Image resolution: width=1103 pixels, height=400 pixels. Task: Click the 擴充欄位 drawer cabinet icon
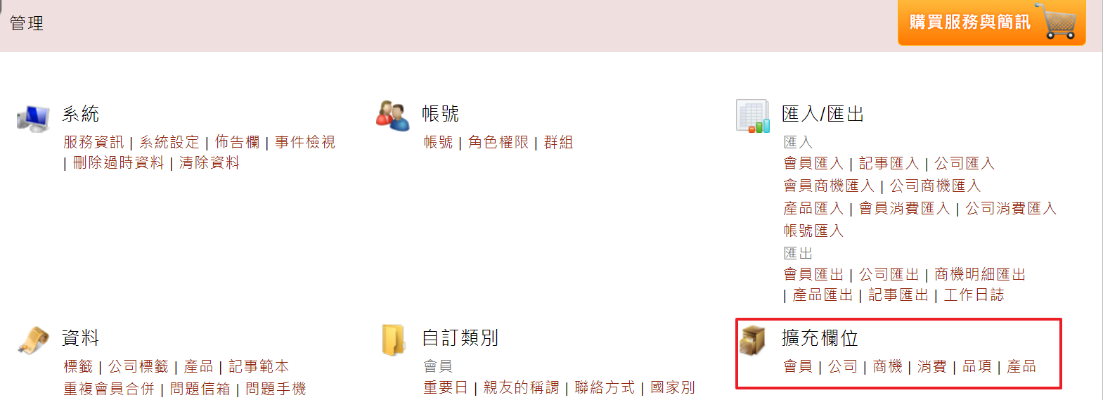pos(753,340)
